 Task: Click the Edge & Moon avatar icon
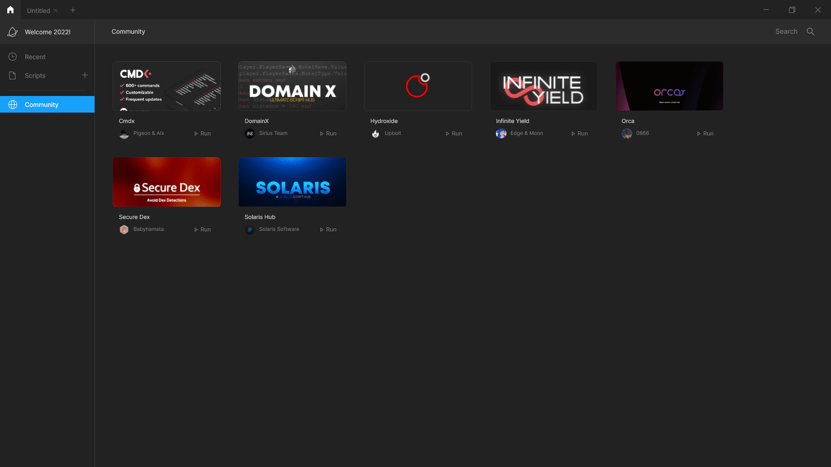coord(501,134)
